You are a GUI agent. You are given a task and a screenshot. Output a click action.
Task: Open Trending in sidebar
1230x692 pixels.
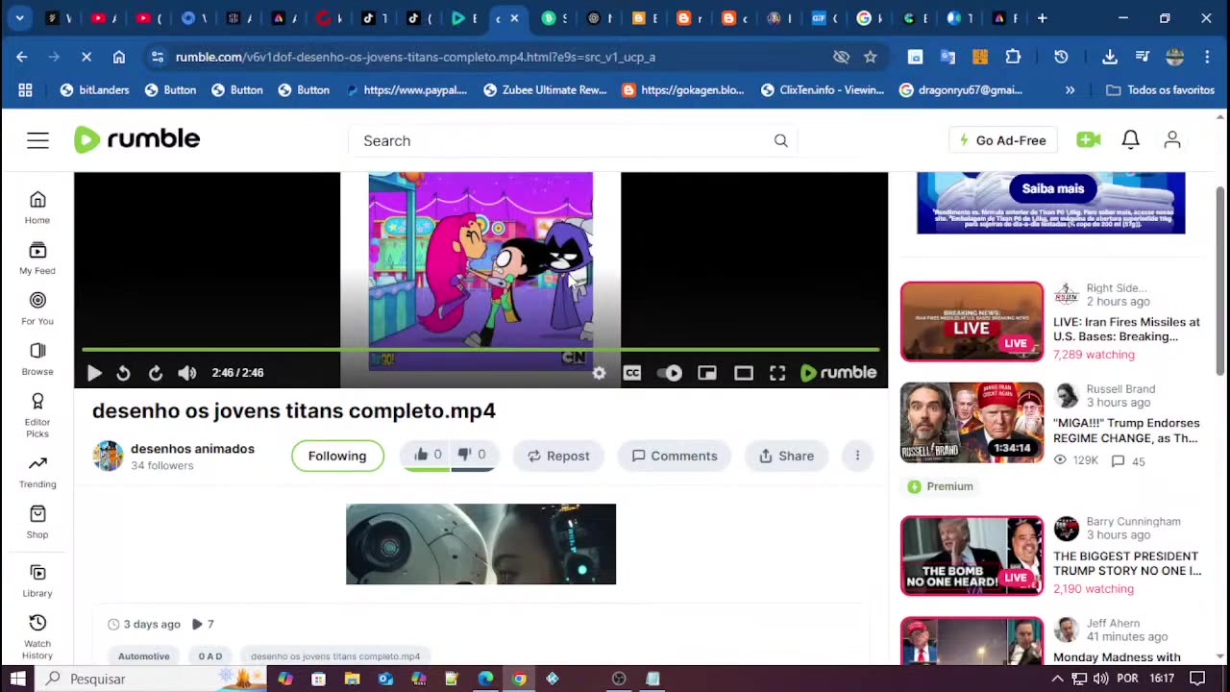(x=37, y=472)
